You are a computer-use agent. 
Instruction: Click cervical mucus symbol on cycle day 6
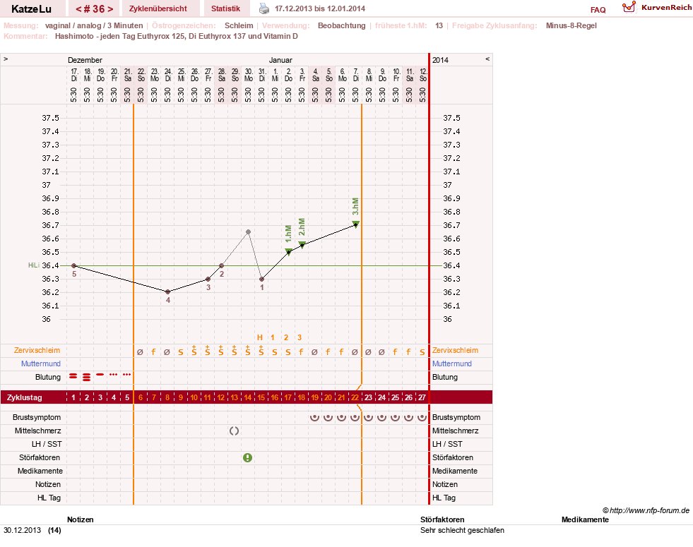[x=140, y=352]
